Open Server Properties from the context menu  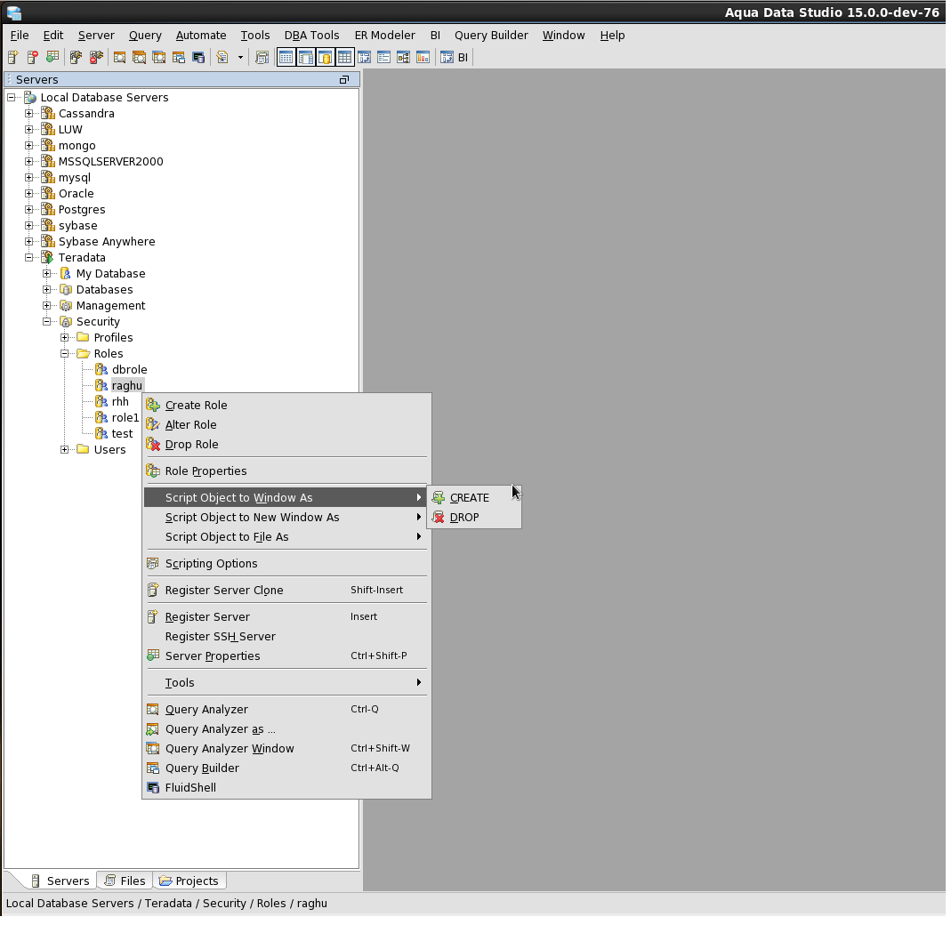click(x=286, y=656)
